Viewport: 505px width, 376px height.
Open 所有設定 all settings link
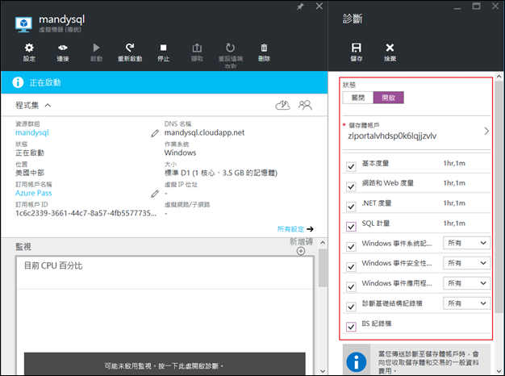pyautogui.click(x=295, y=229)
